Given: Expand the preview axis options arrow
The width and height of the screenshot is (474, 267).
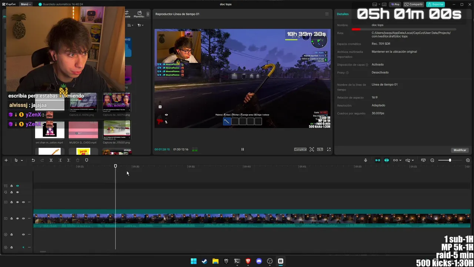Looking at the screenshot, I should 413,161.
